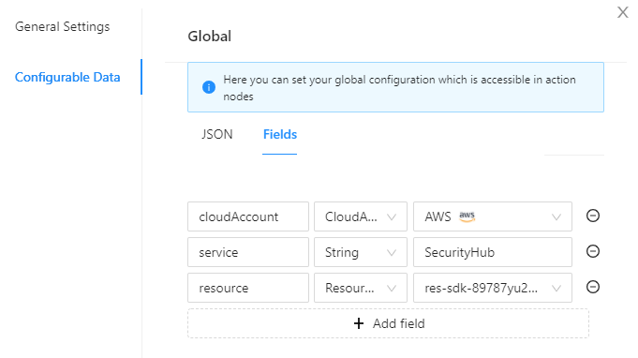
Task: Click the blue info icon in banner
Action: pos(209,87)
